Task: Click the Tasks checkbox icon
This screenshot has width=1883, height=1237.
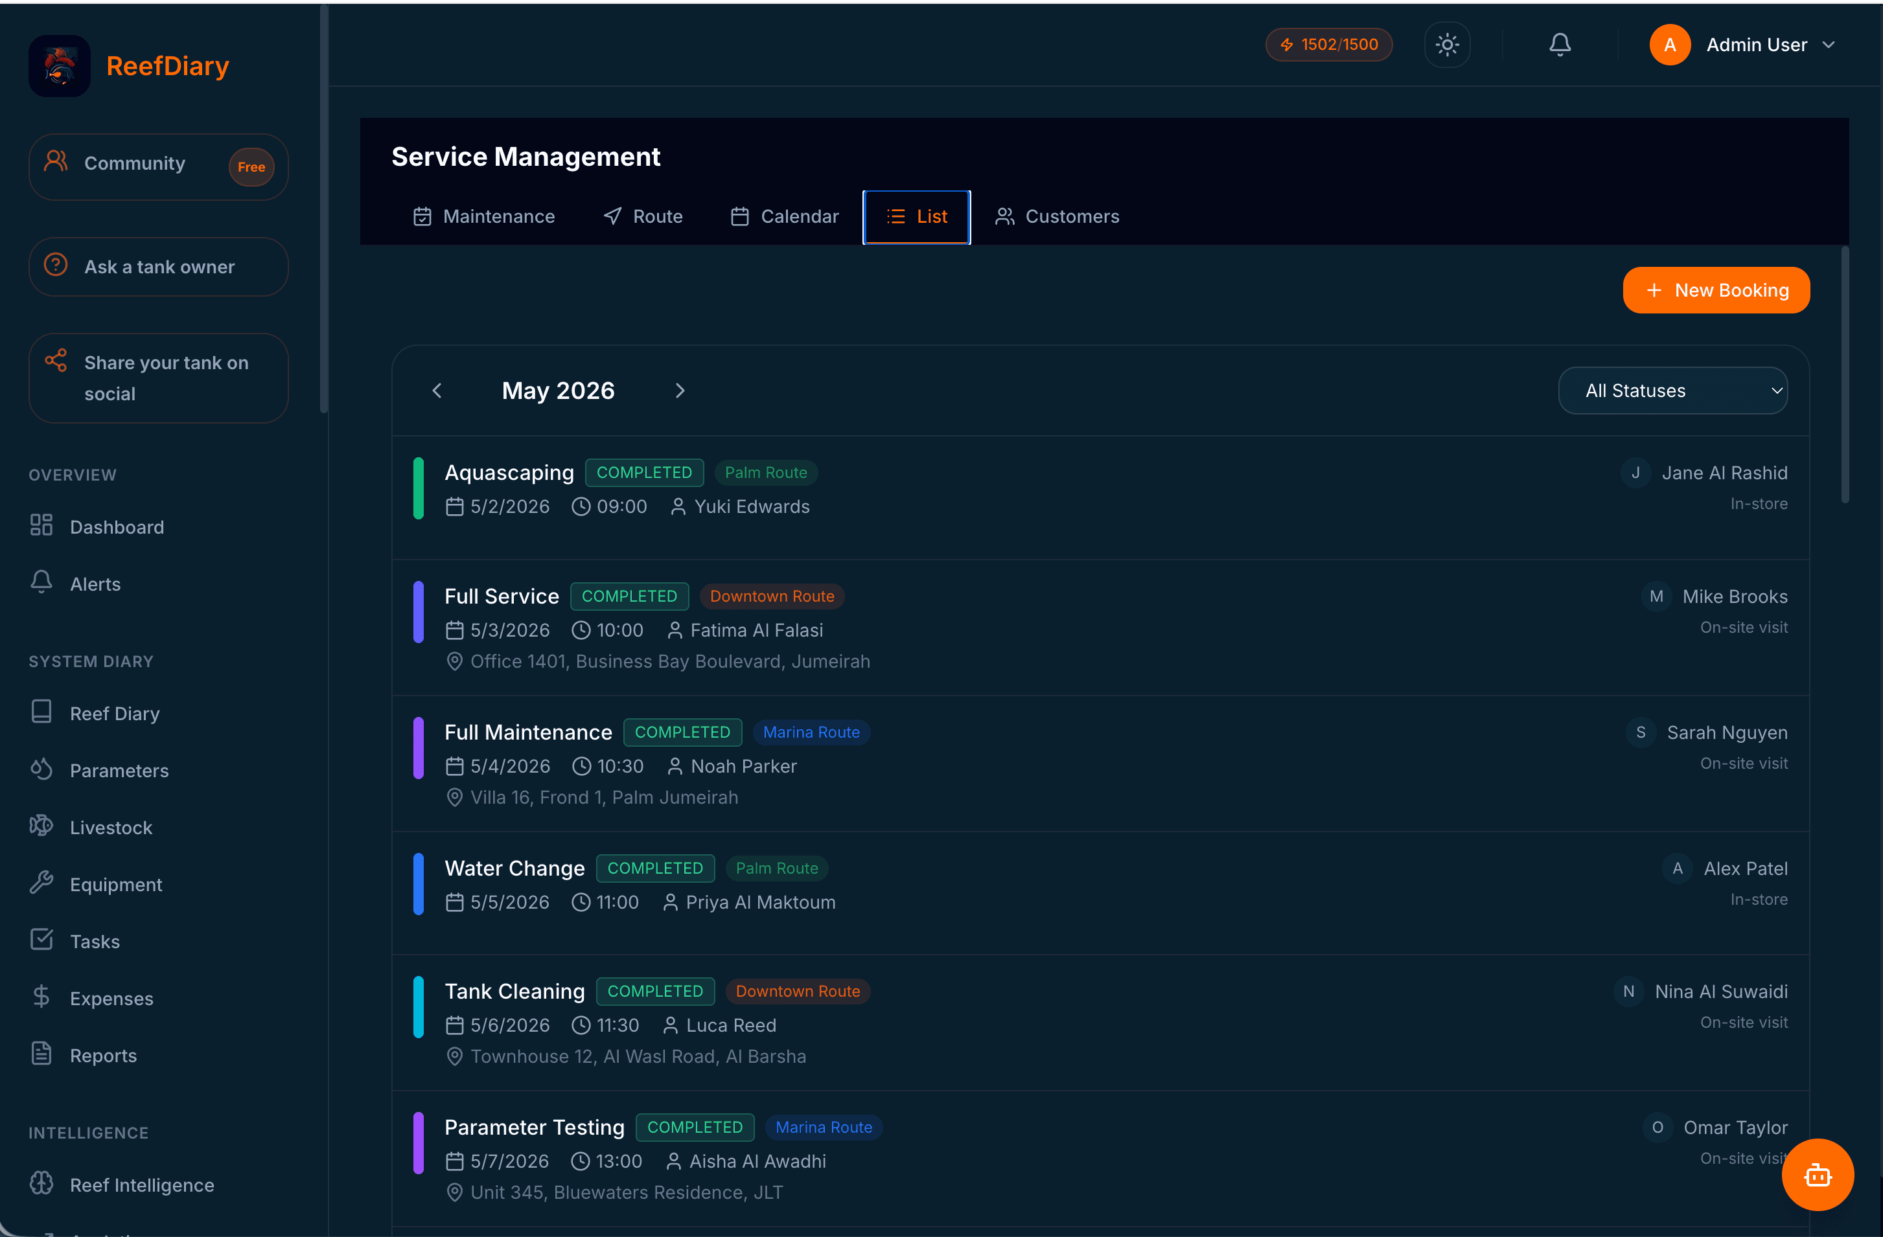Action: tap(41, 940)
